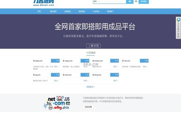Click the globe icon beside sina.com
Viewport: 181px width, 113px height.
(123, 61)
